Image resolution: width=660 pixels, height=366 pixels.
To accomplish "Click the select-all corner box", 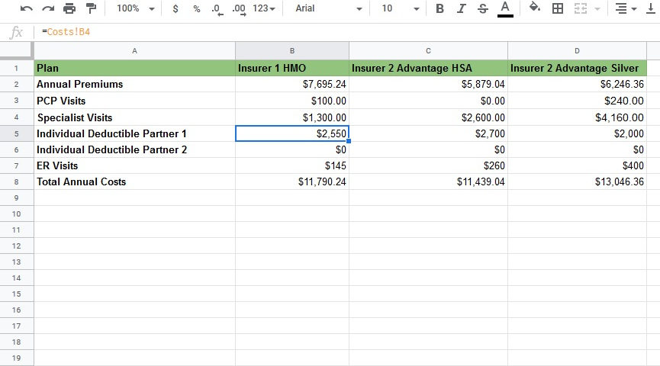I will (17, 50).
